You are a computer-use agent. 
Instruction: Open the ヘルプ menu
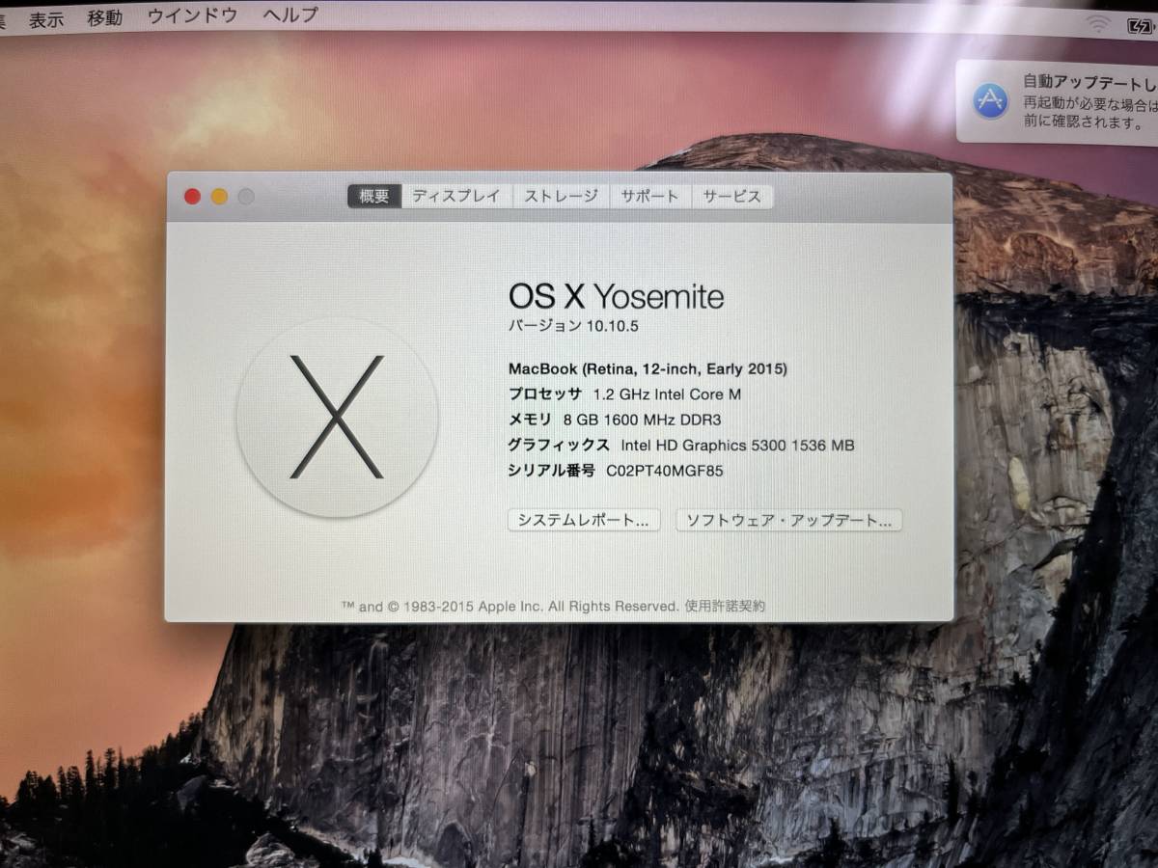point(290,14)
